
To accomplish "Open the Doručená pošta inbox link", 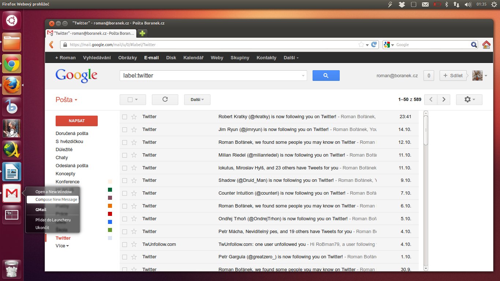I will (x=72, y=134).
